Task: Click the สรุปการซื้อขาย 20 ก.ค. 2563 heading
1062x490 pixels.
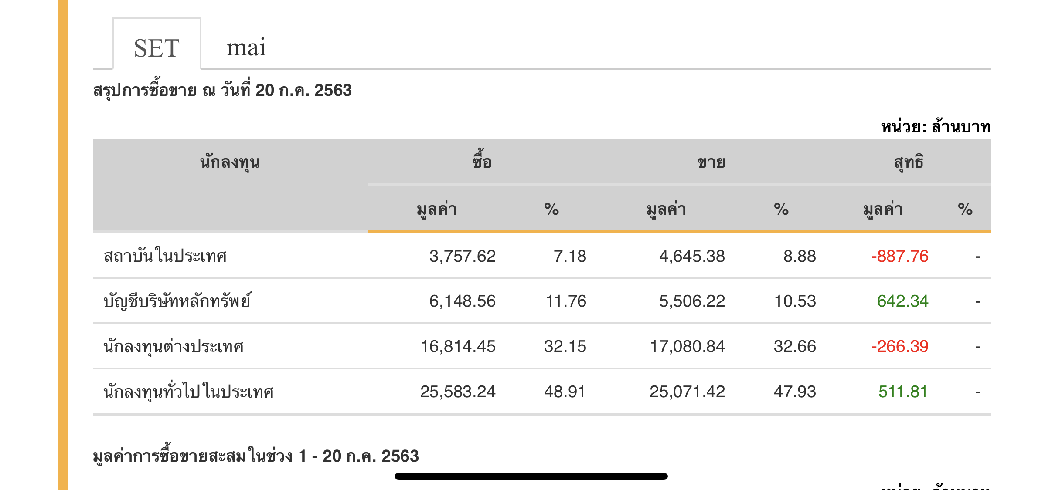Action: coord(222,90)
